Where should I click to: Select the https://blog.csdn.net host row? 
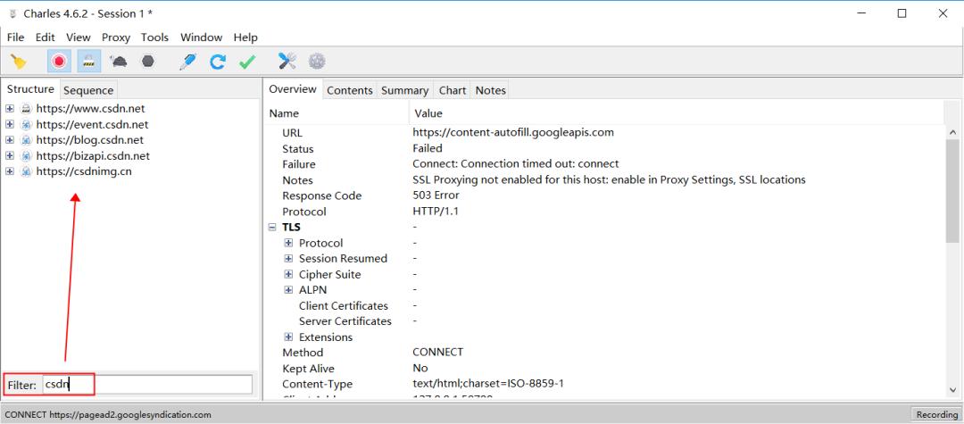point(90,140)
